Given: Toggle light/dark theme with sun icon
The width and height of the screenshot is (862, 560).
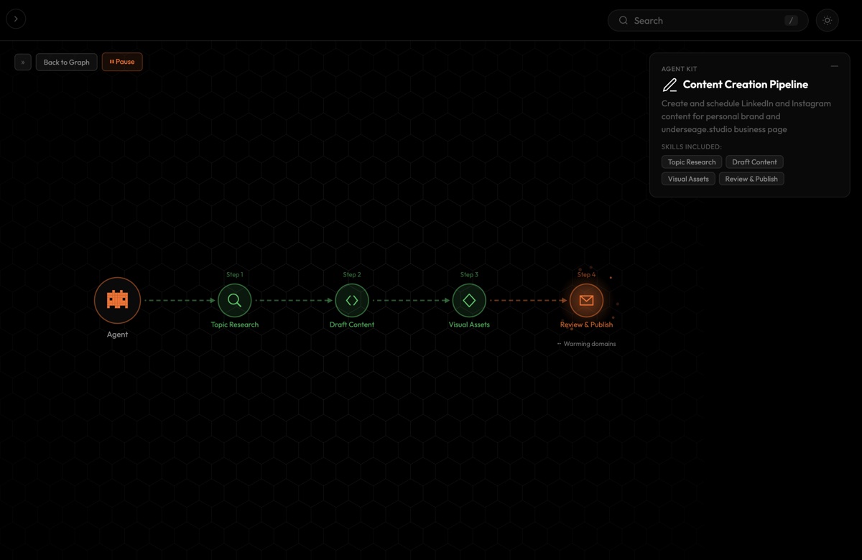Looking at the screenshot, I should point(827,21).
